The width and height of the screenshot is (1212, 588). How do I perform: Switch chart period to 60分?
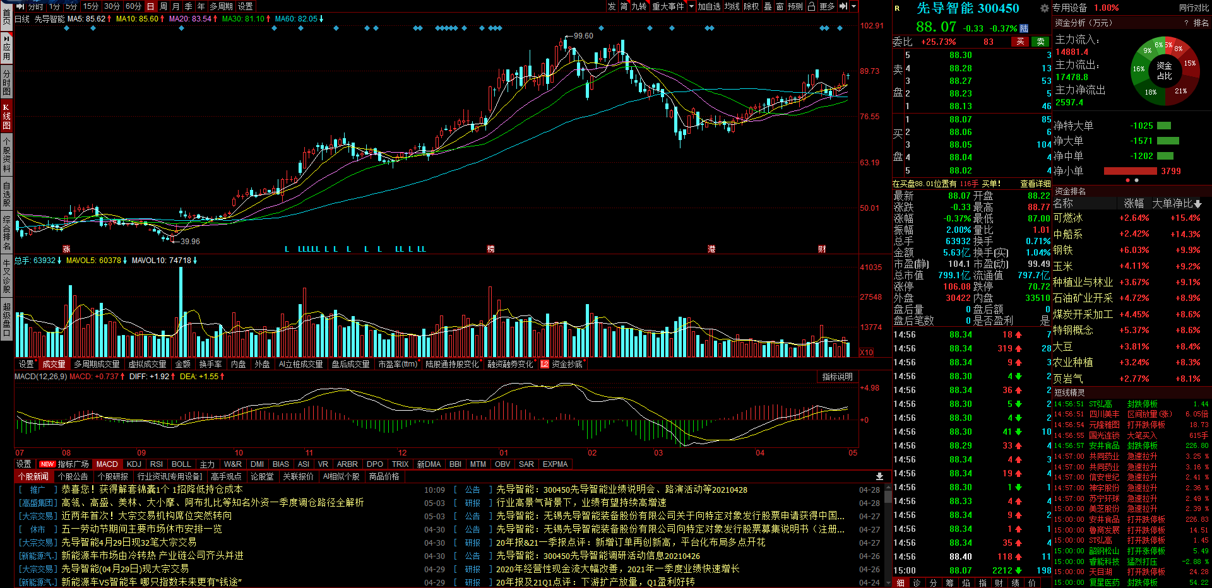pyautogui.click(x=133, y=6)
